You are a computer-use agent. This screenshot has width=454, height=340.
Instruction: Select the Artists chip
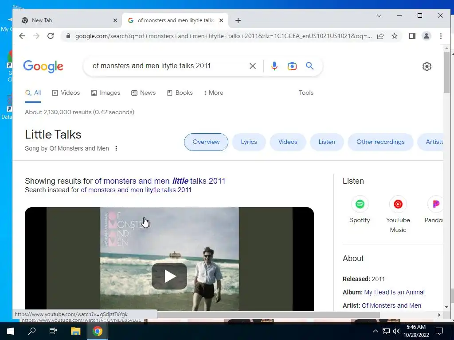point(430,142)
